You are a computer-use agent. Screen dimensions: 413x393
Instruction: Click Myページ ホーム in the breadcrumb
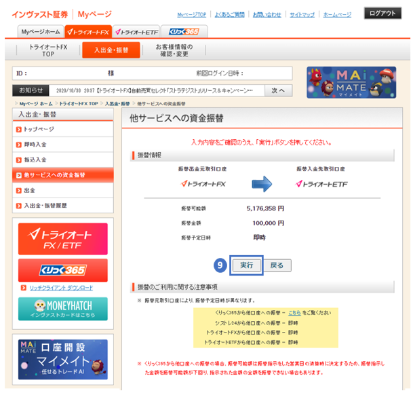coord(36,104)
